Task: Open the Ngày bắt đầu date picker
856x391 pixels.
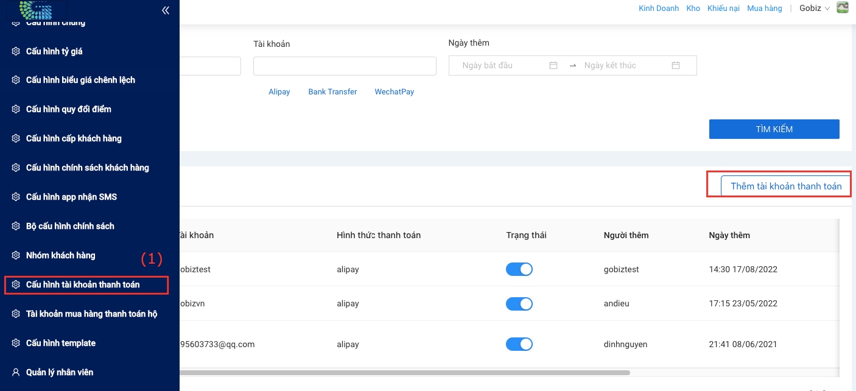Action: 502,66
